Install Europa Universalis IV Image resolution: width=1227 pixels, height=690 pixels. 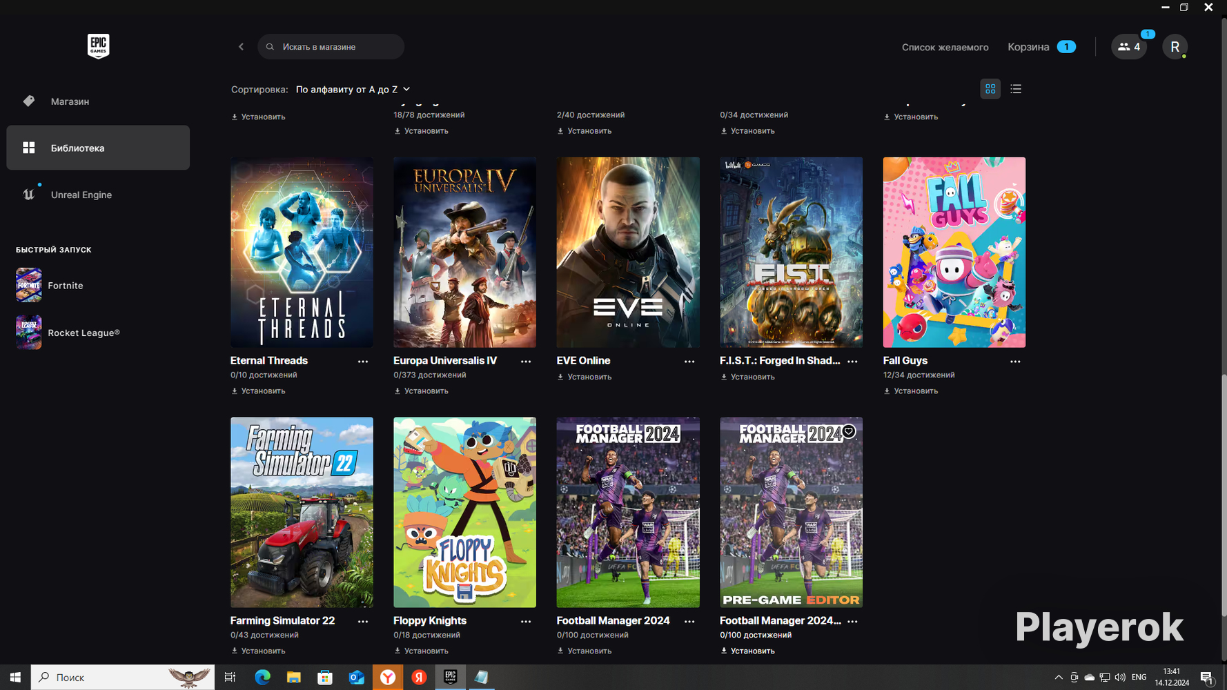pos(421,391)
